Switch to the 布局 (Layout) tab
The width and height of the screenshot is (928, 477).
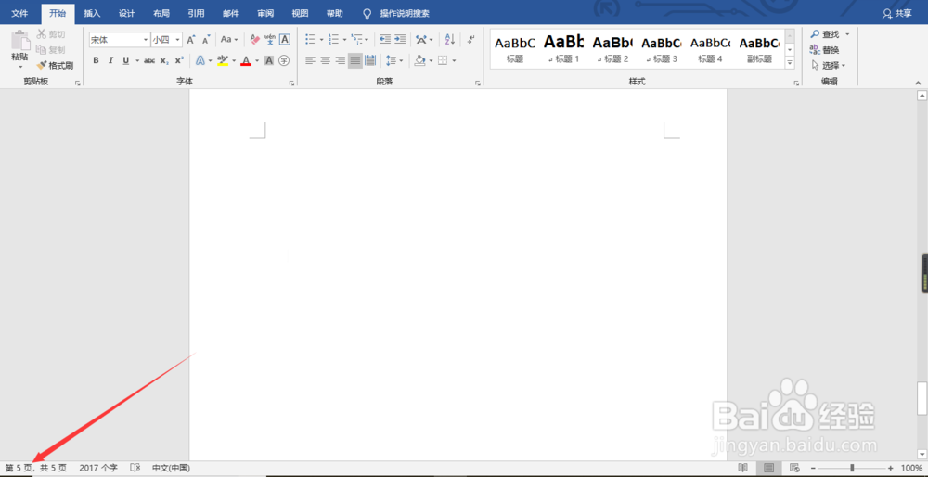161,13
